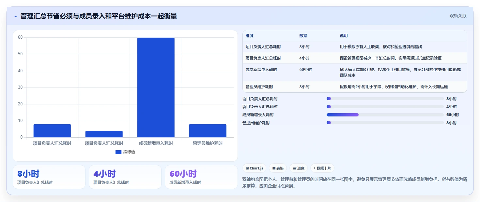Click 成员新增录入耗时 in the table's 维度 column
480x202 pixels.
point(261,69)
